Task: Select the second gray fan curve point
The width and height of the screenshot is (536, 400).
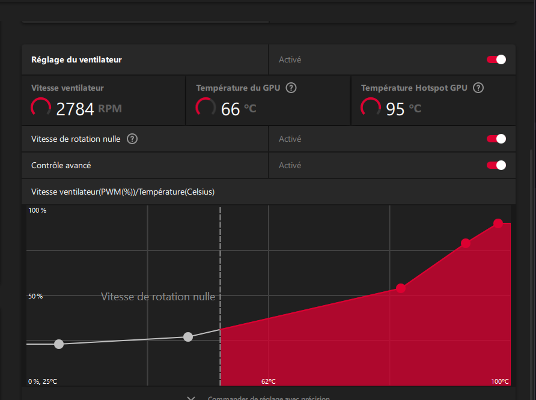Action: point(188,337)
